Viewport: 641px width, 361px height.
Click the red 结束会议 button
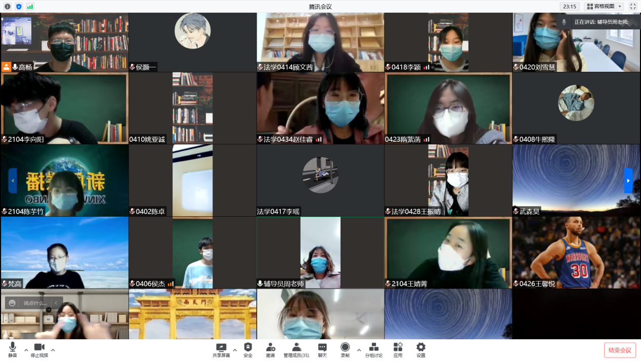[x=620, y=350]
